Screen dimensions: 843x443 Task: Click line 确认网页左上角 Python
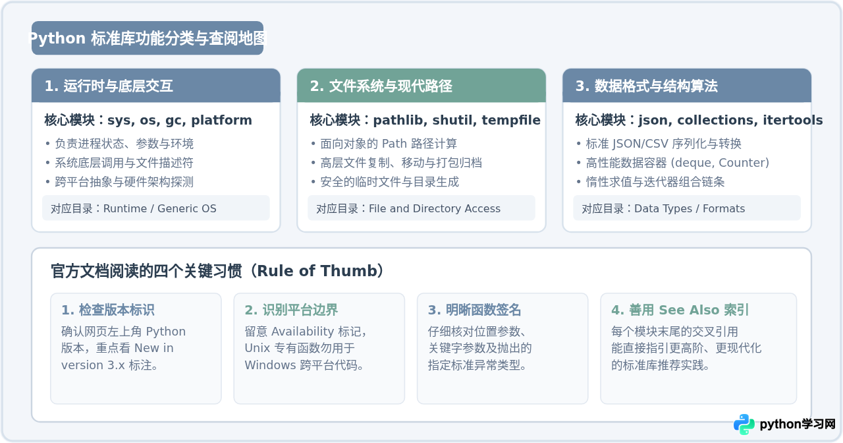pyautogui.click(x=124, y=332)
